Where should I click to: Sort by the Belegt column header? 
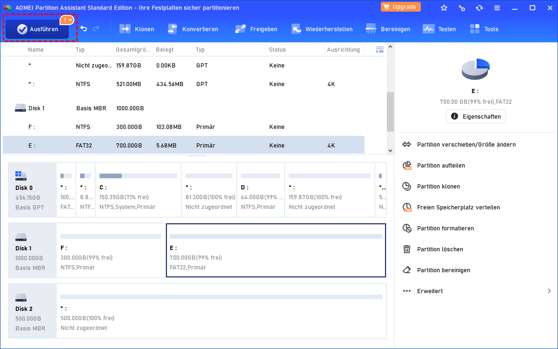165,49
